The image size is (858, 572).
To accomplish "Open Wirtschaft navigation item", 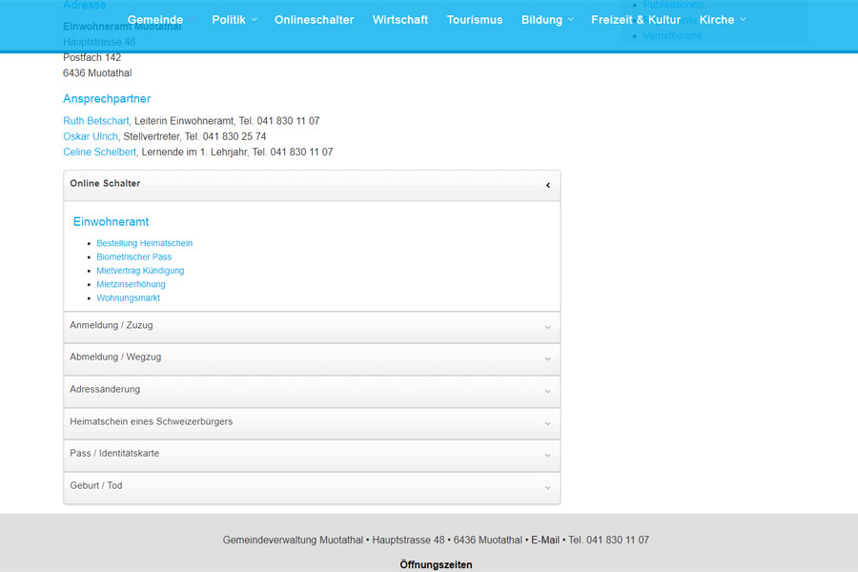I will pos(400,20).
